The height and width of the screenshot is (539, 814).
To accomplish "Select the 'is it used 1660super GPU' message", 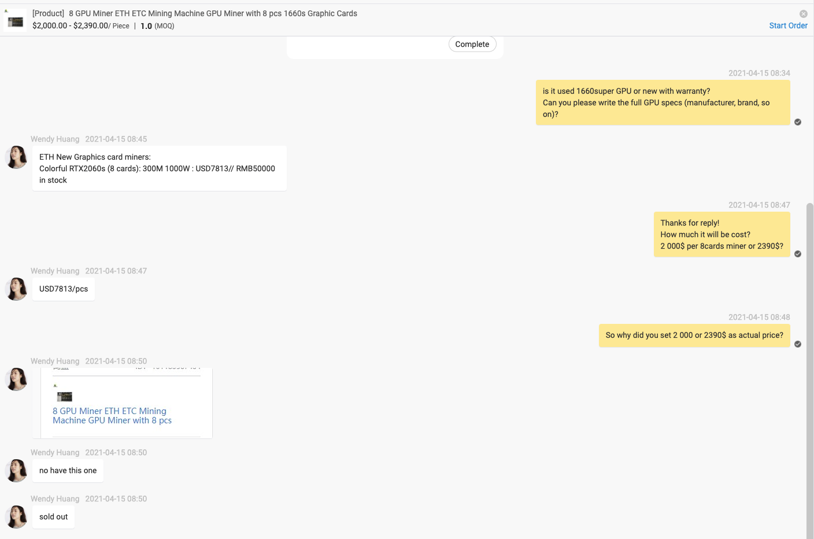I will [663, 102].
